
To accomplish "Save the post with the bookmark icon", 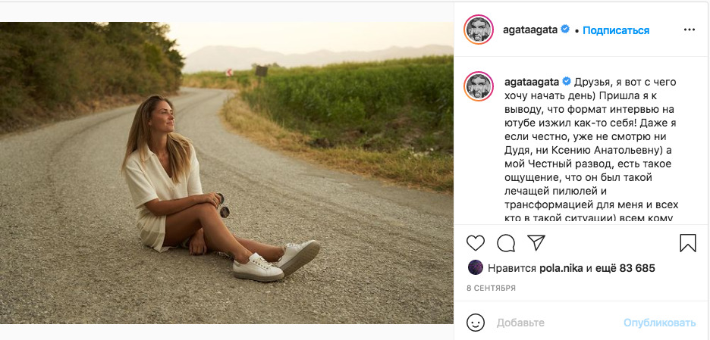I will (687, 243).
